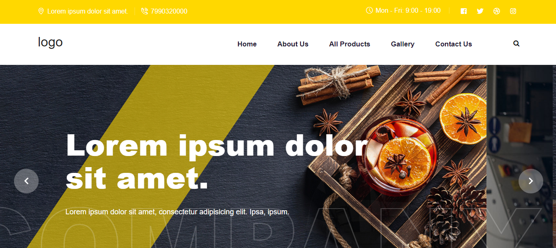Advance to next slide arrow
This screenshot has height=248, width=556.
pyautogui.click(x=531, y=181)
